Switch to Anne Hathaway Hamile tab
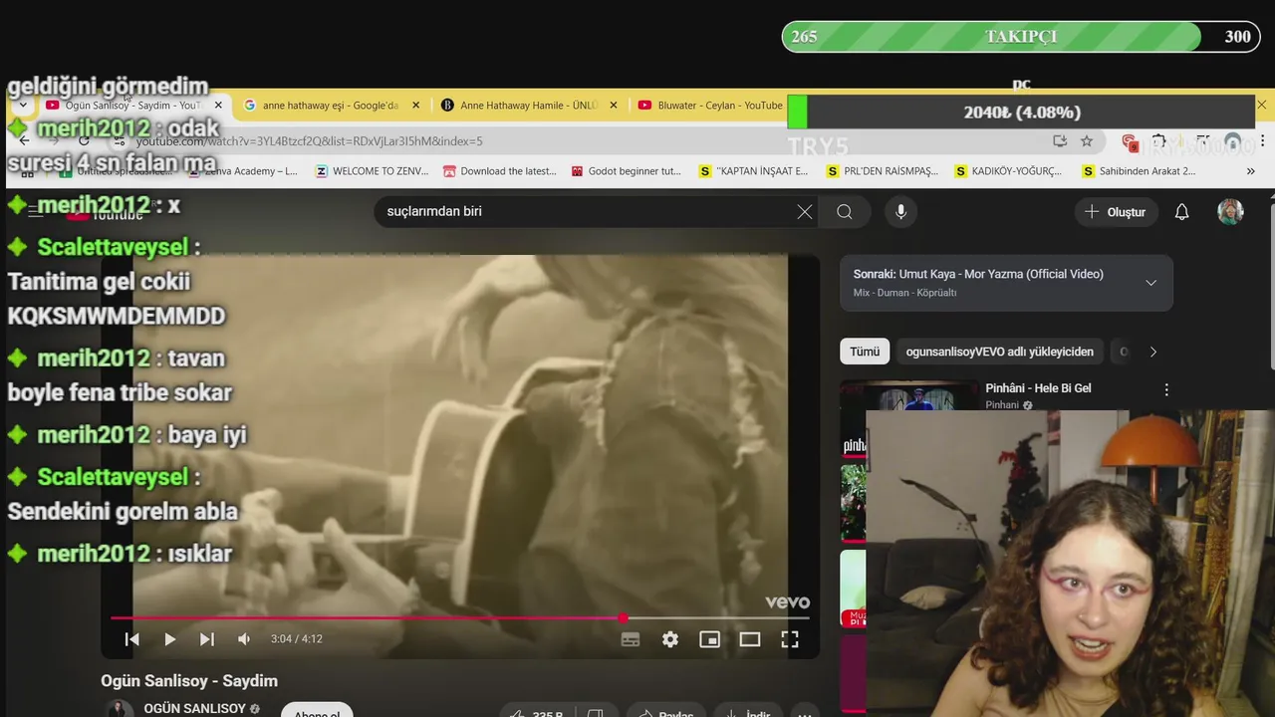The width and height of the screenshot is (1275, 717). 528,106
